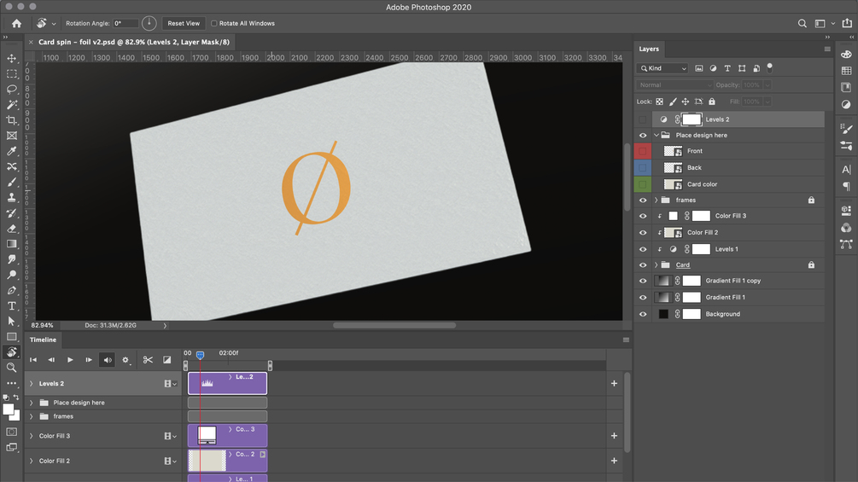Hide the frames group

coord(643,200)
